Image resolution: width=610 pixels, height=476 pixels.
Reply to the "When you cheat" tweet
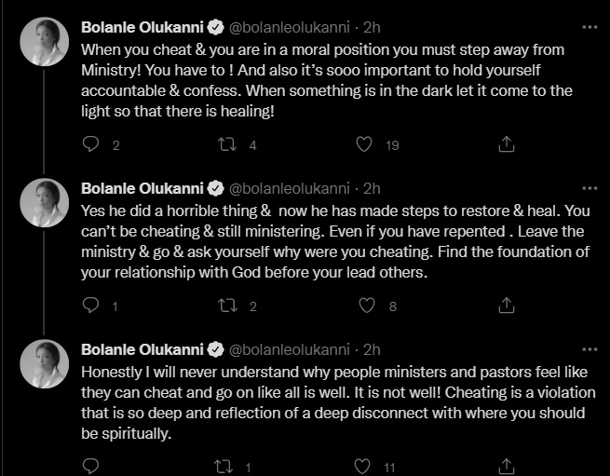[90, 143]
